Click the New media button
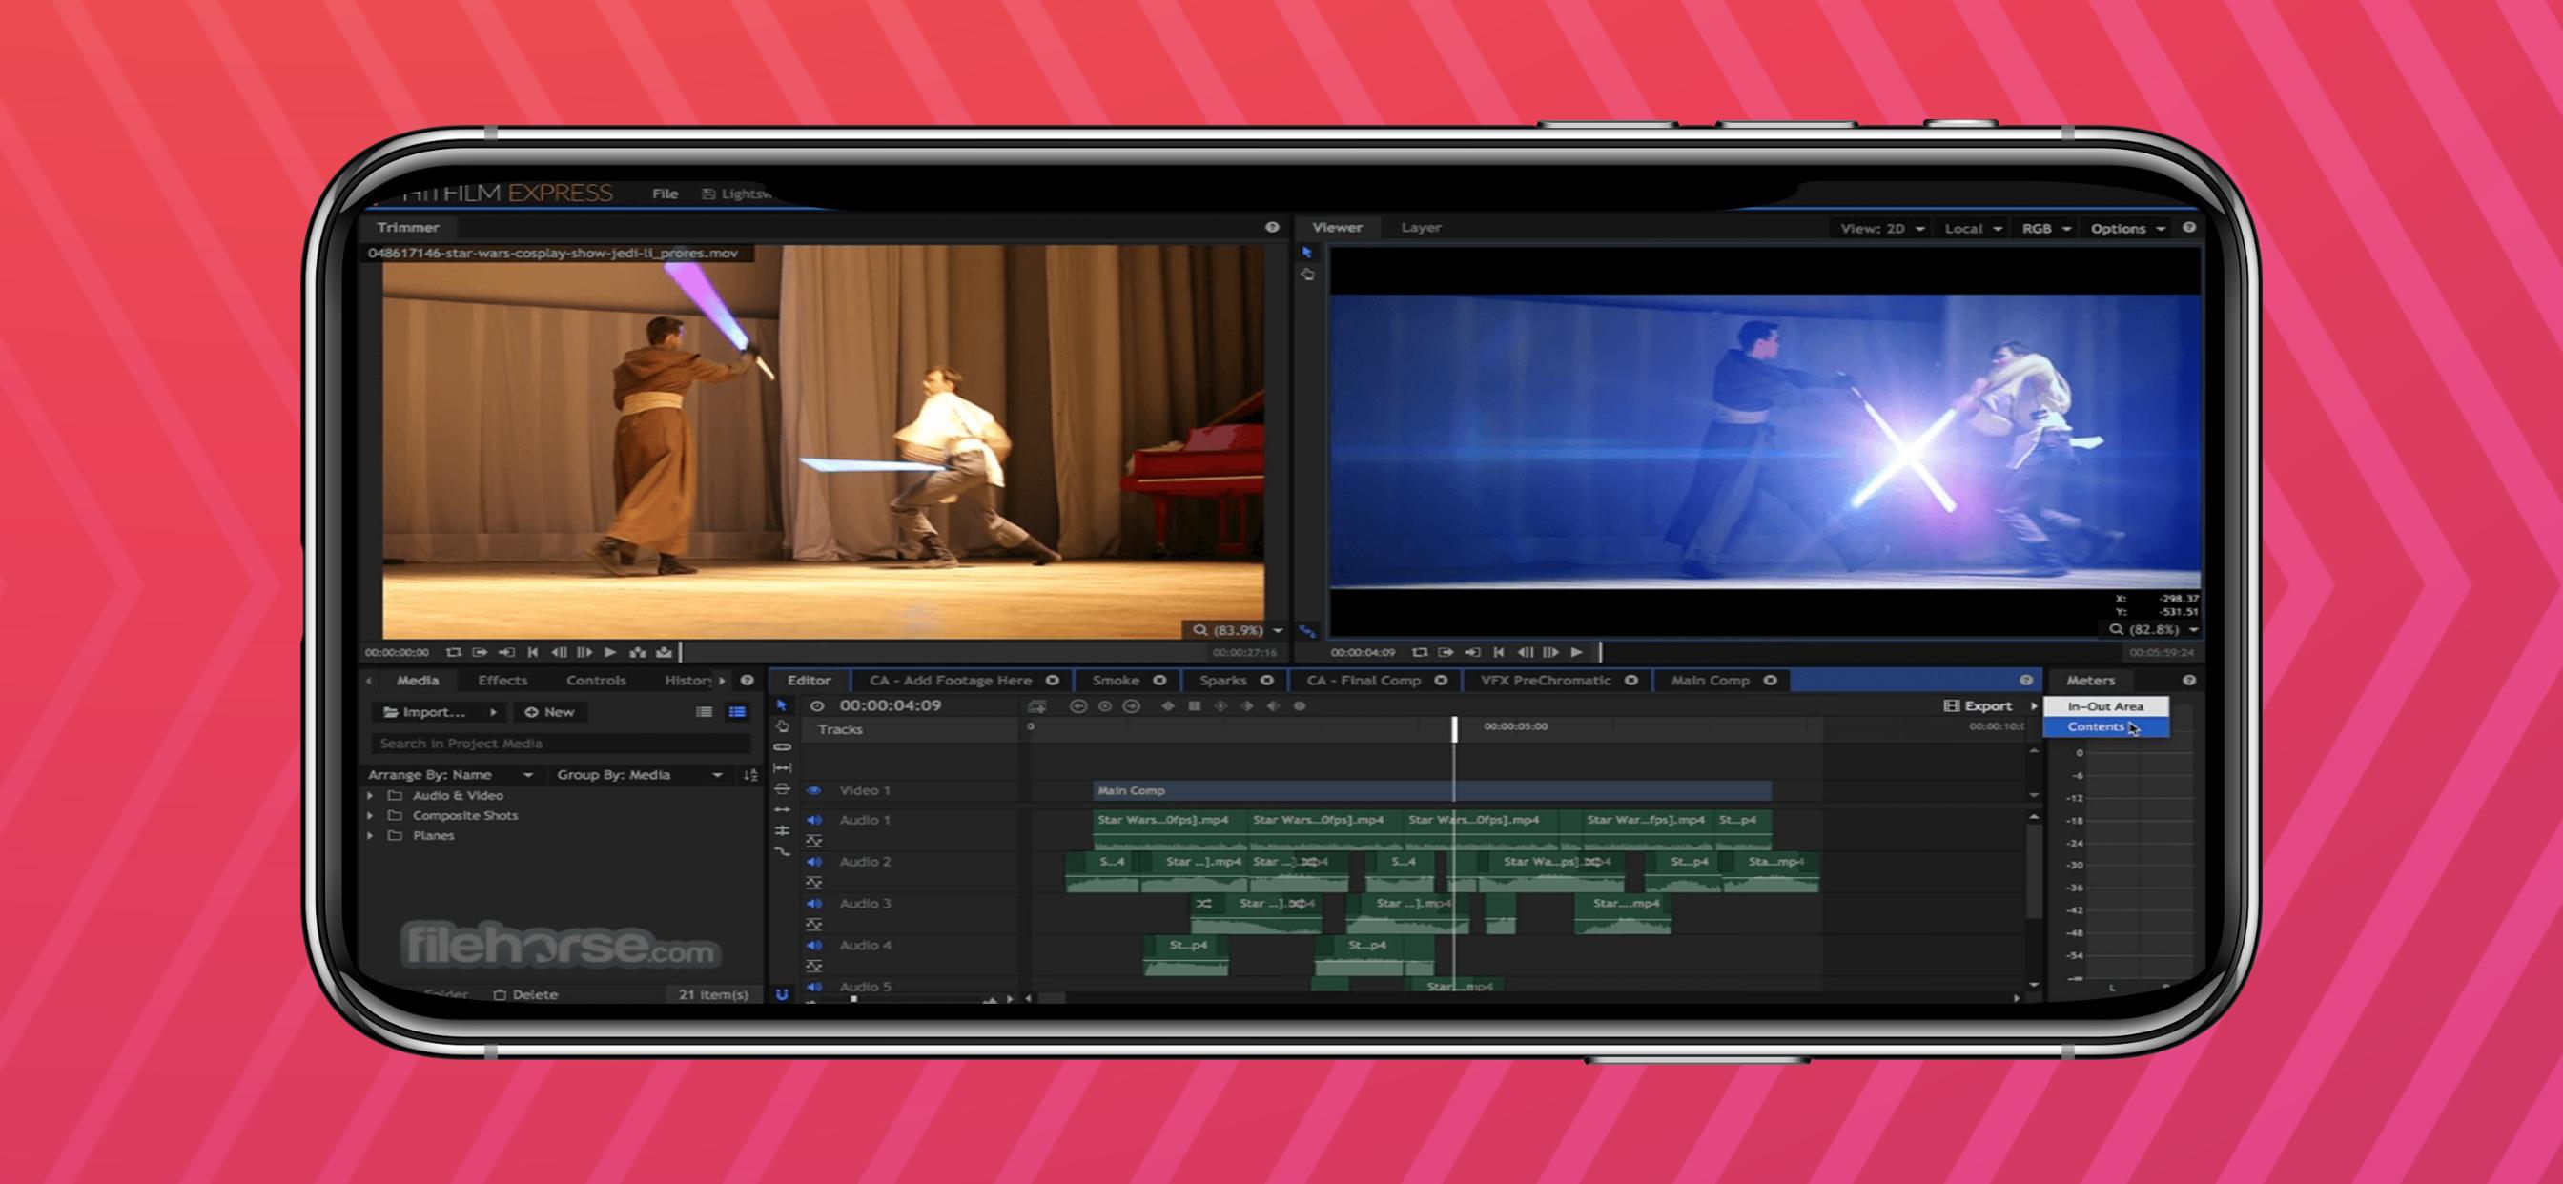Viewport: 2563px width, 1184px height. tap(549, 712)
